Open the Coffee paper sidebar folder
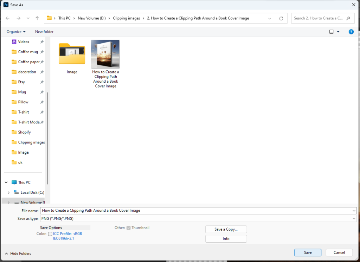Screen dimensions: 360x262 [x=29, y=62]
